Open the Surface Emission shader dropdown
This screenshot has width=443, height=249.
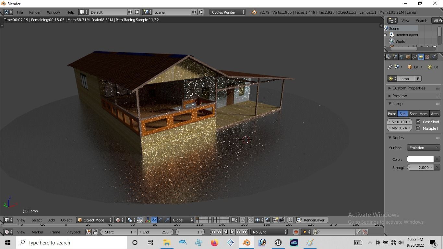(424, 148)
